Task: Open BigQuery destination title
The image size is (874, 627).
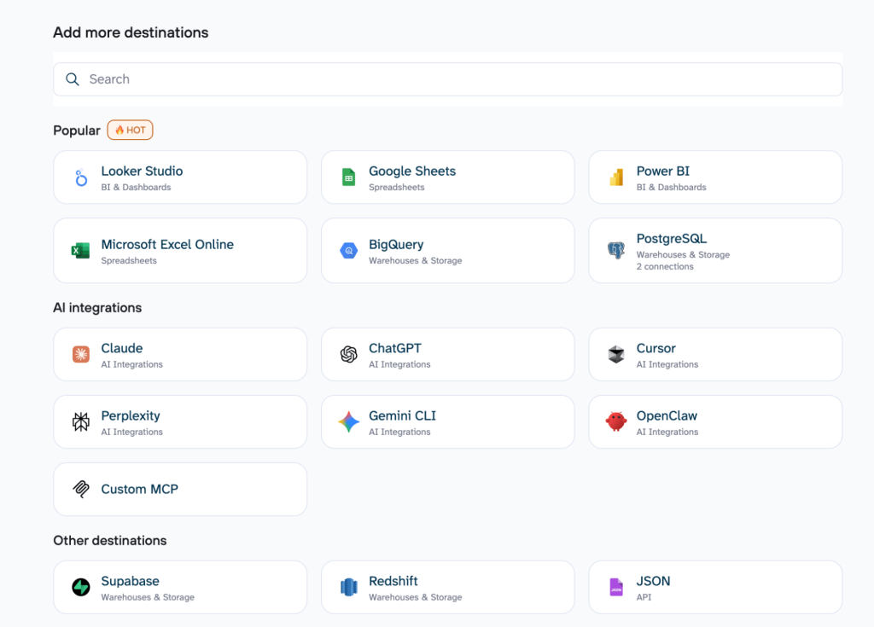Action: [x=396, y=245]
